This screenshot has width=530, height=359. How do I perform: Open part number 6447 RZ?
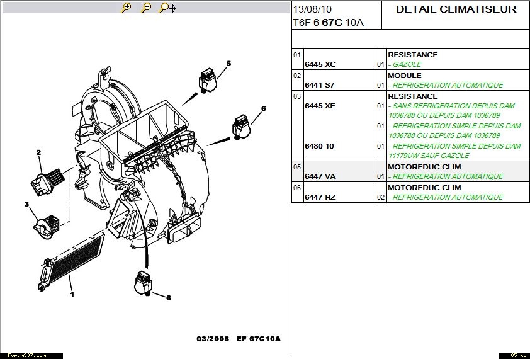(320, 197)
